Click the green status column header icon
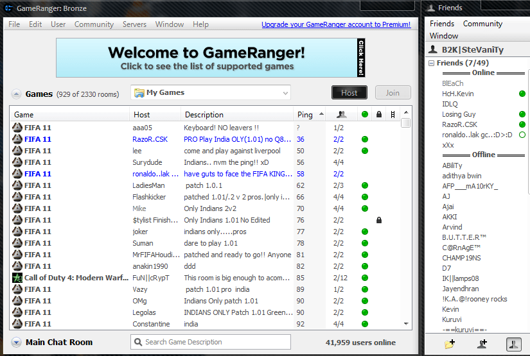Viewport: 530px width, 356px height. click(x=365, y=114)
